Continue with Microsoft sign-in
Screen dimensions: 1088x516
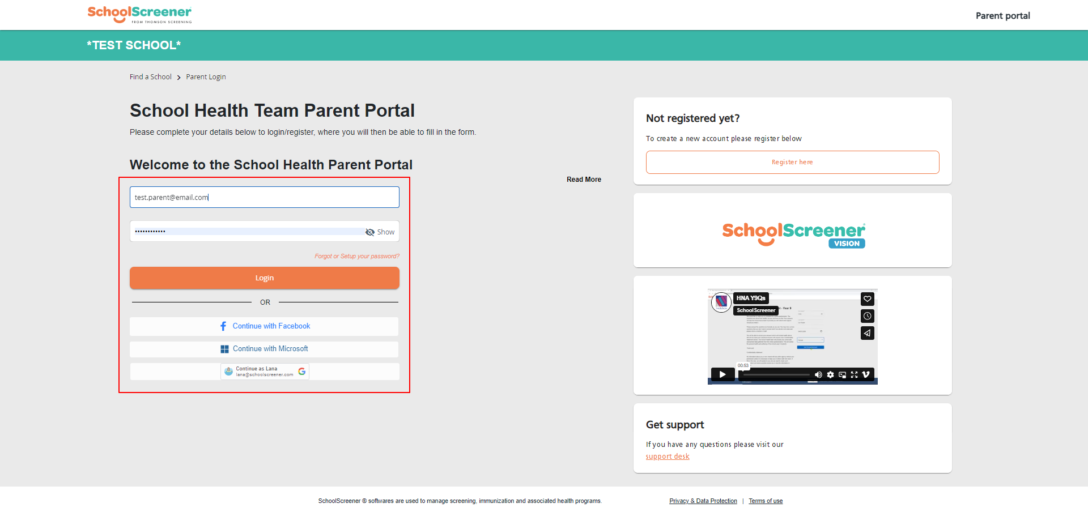pos(264,349)
